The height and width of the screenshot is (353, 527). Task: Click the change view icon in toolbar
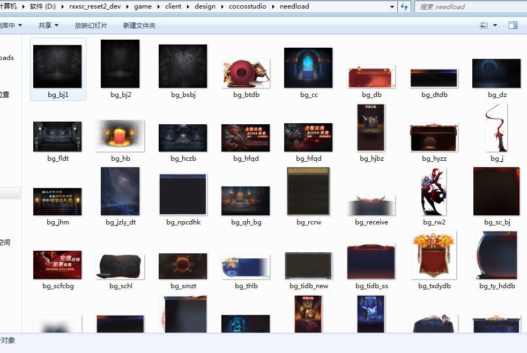[x=484, y=25]
